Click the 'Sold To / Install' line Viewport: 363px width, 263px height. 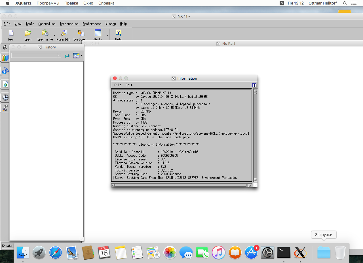click(157, 152)
